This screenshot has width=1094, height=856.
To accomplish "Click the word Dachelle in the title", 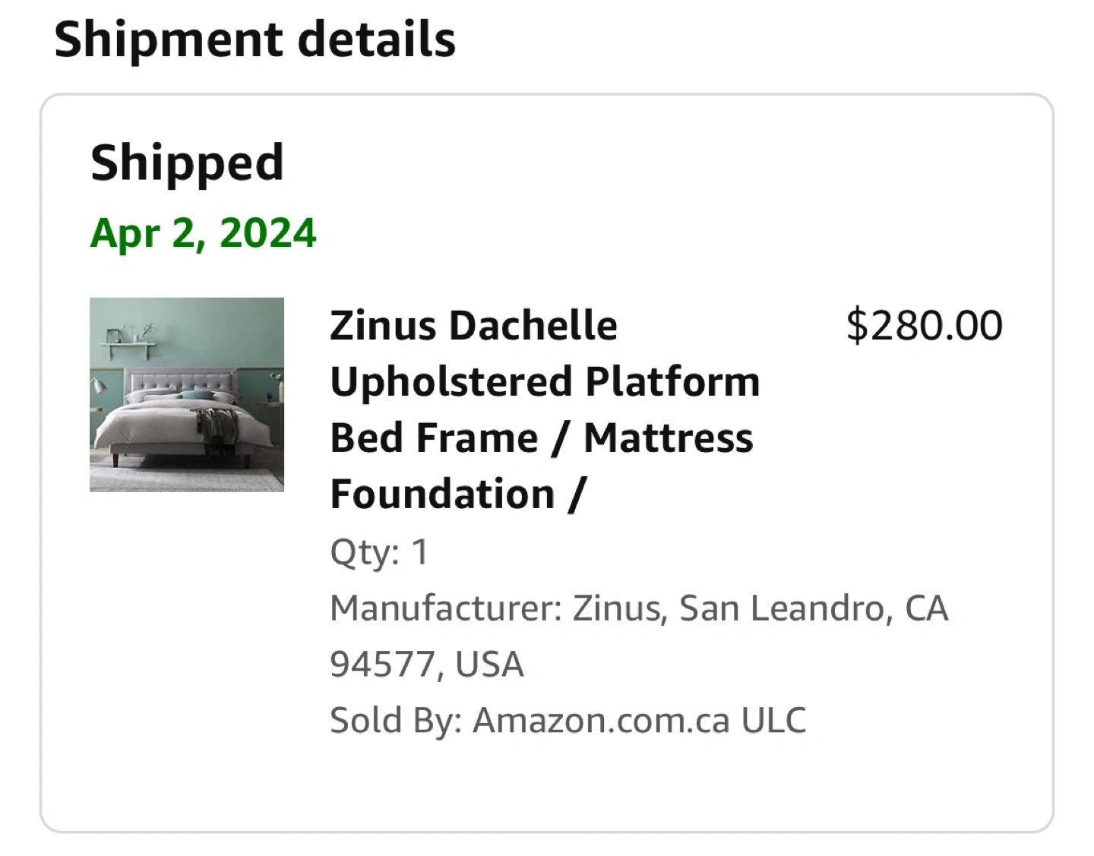I will click(533, 326).
